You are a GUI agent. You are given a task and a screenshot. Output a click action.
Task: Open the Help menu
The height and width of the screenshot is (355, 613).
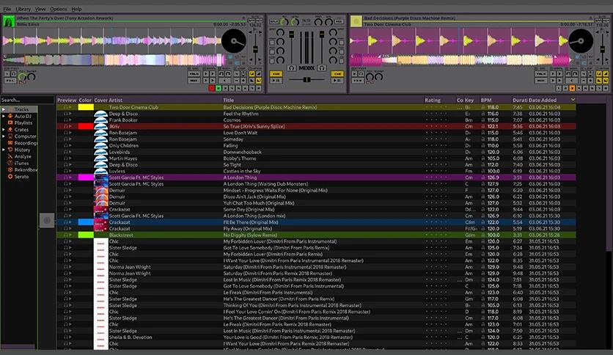pos(76,9)
